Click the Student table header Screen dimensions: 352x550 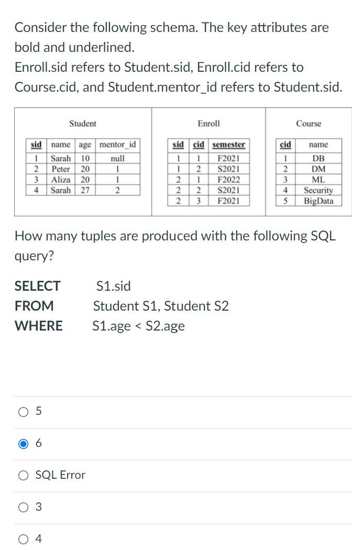(x=83, y=124)
